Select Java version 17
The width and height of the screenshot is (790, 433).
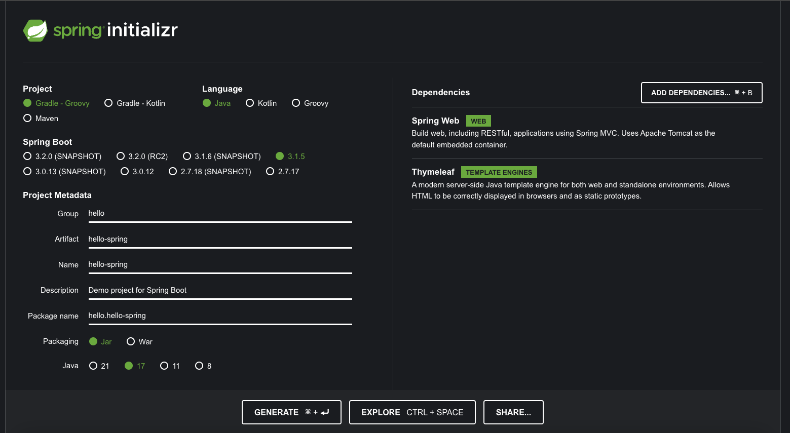(135, 366)
